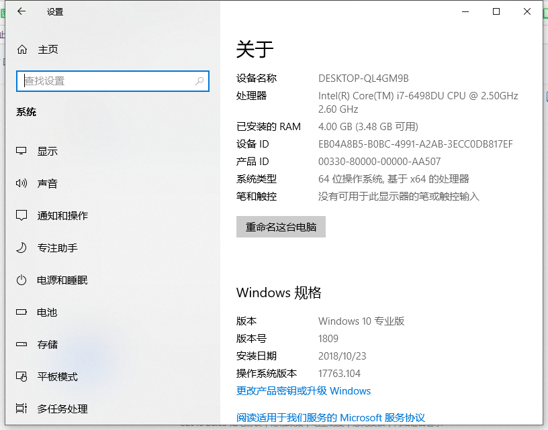
Task: Click the Focus assist (专注助手) moon icon
Action: pyautogui.click(x=21, y=248)
